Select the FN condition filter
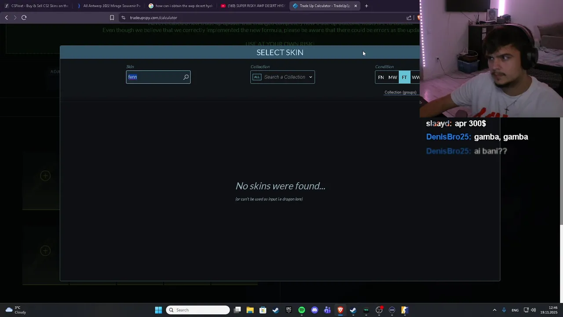 [x=381, y=77]
